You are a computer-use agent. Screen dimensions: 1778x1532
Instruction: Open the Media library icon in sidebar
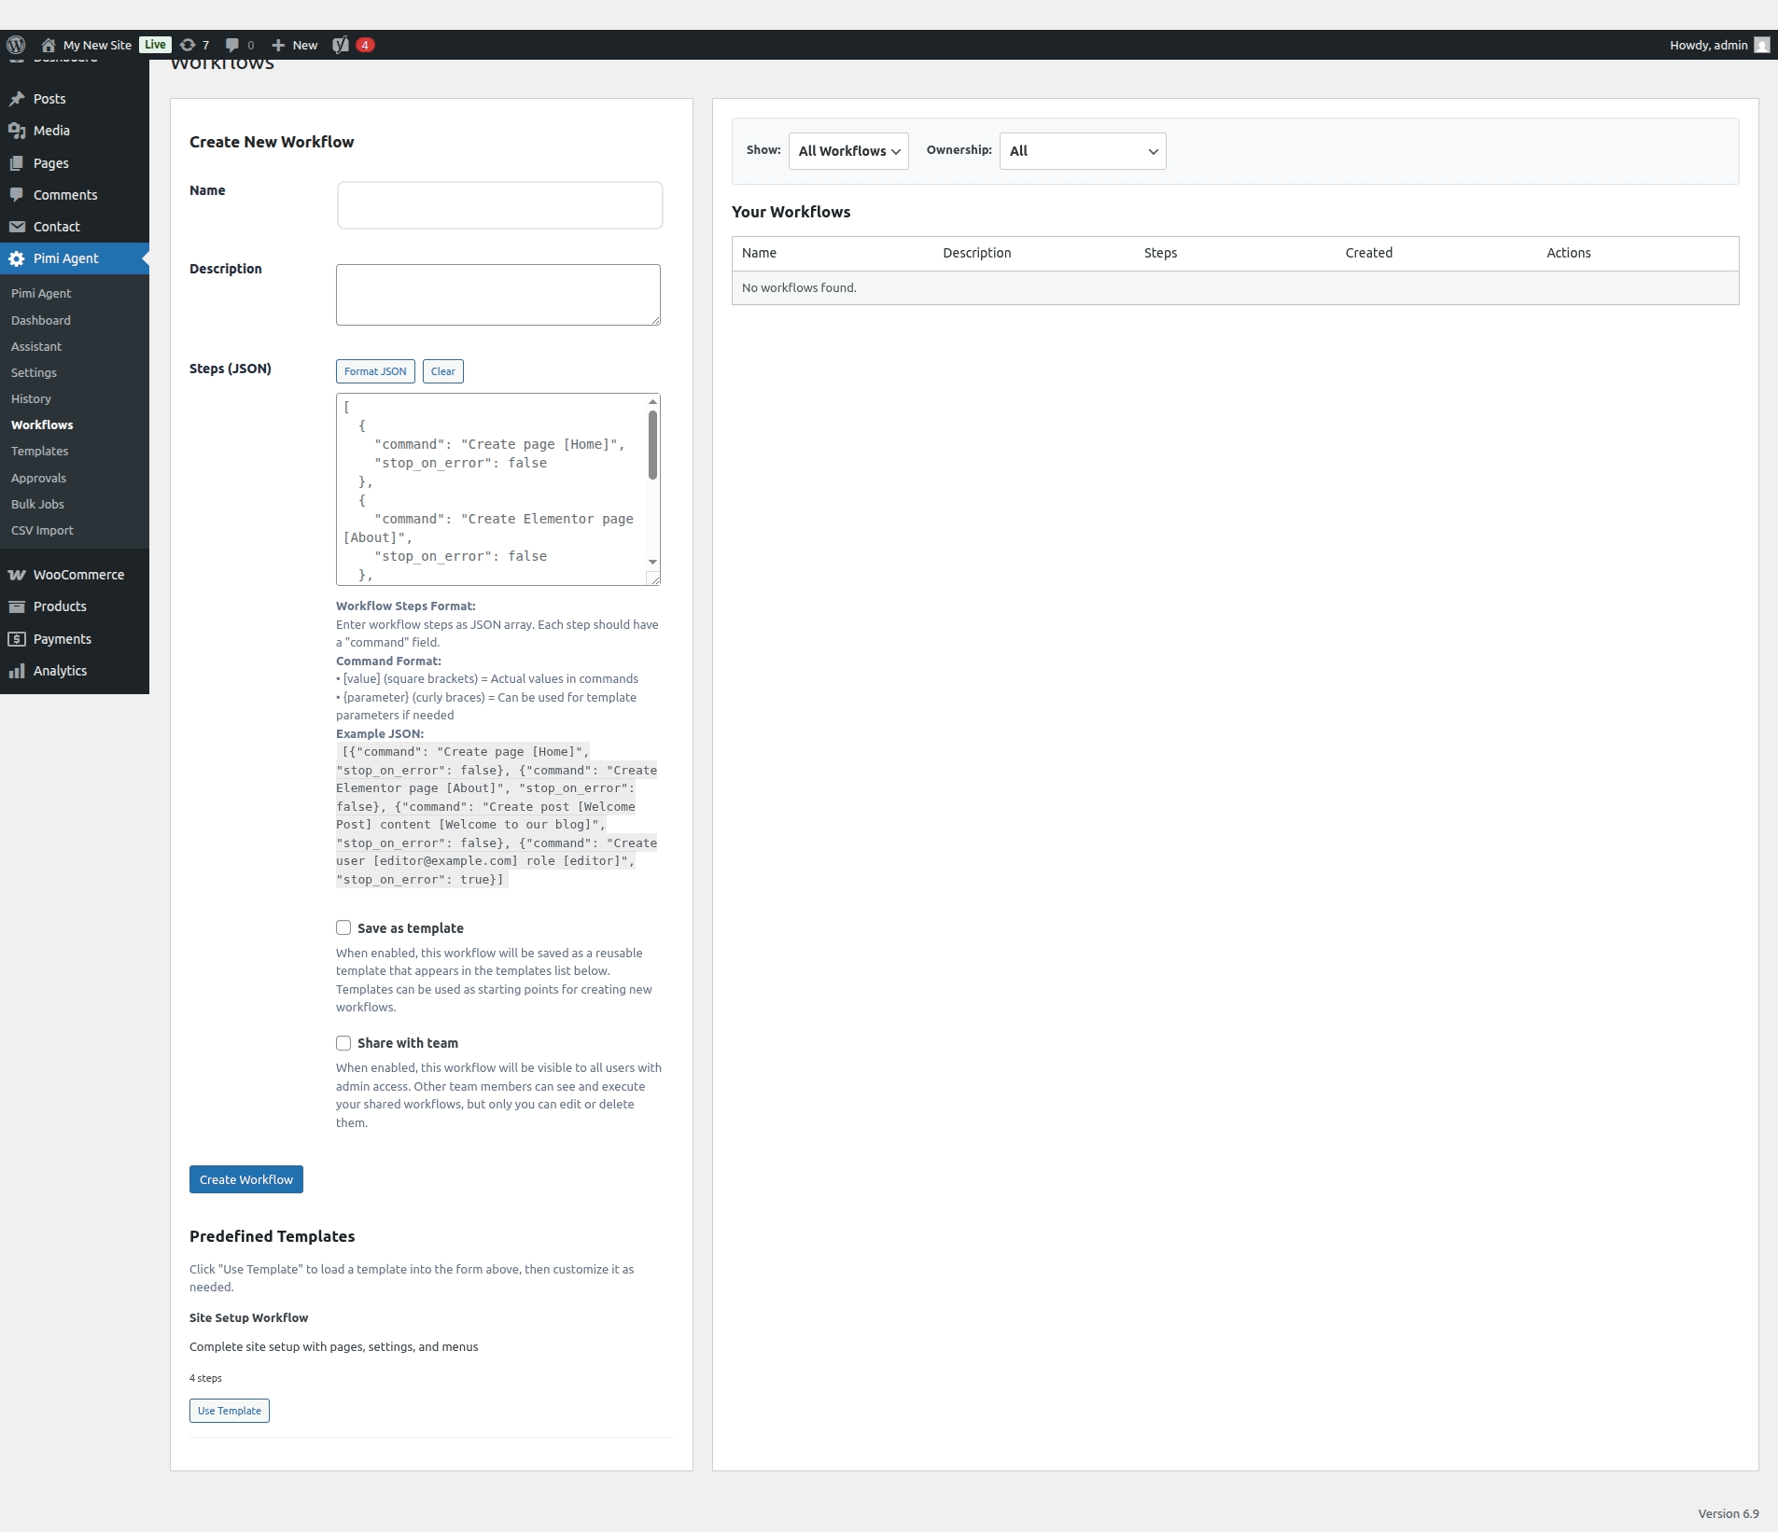click(17, 130)
